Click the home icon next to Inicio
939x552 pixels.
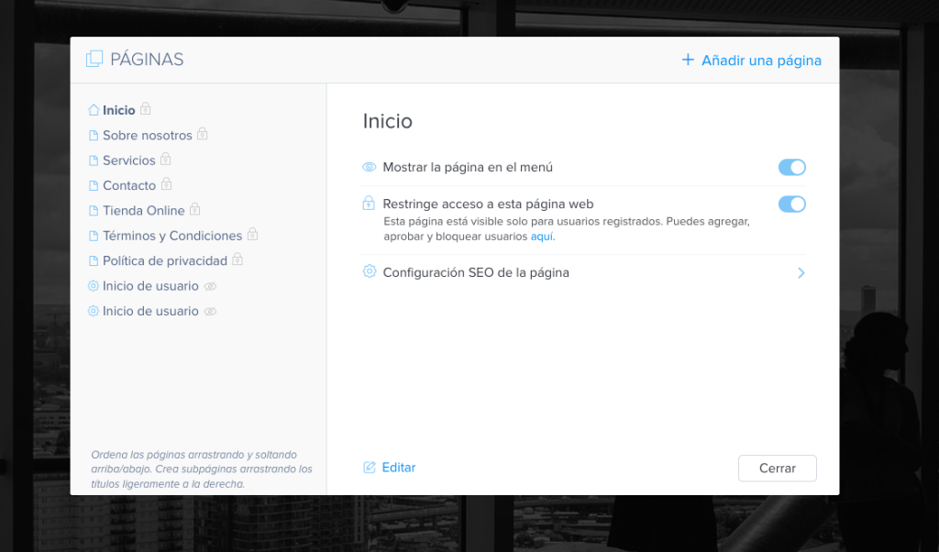click(x=94, y=110)
